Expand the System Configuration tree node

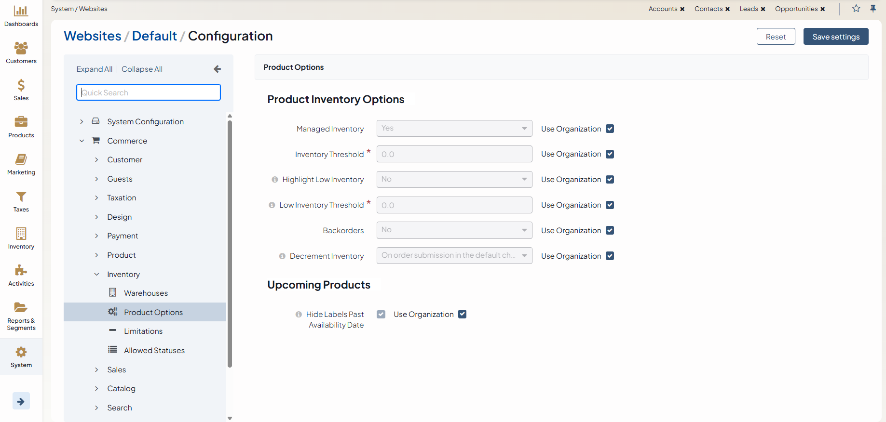click(82, 121)
